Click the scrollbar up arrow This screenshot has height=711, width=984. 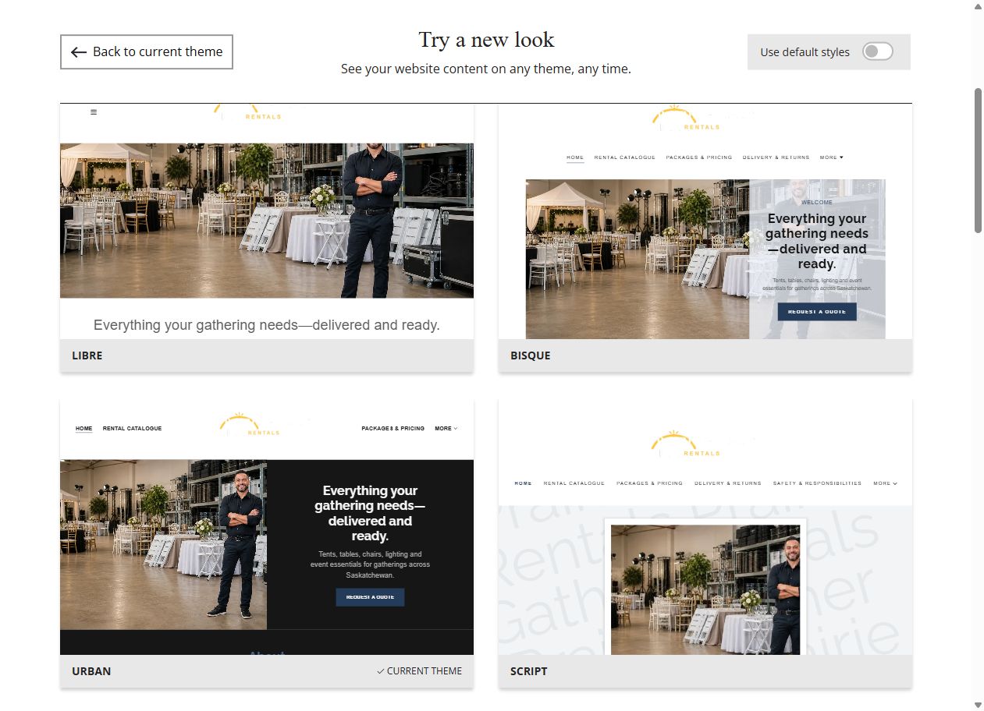click(979, 6)
